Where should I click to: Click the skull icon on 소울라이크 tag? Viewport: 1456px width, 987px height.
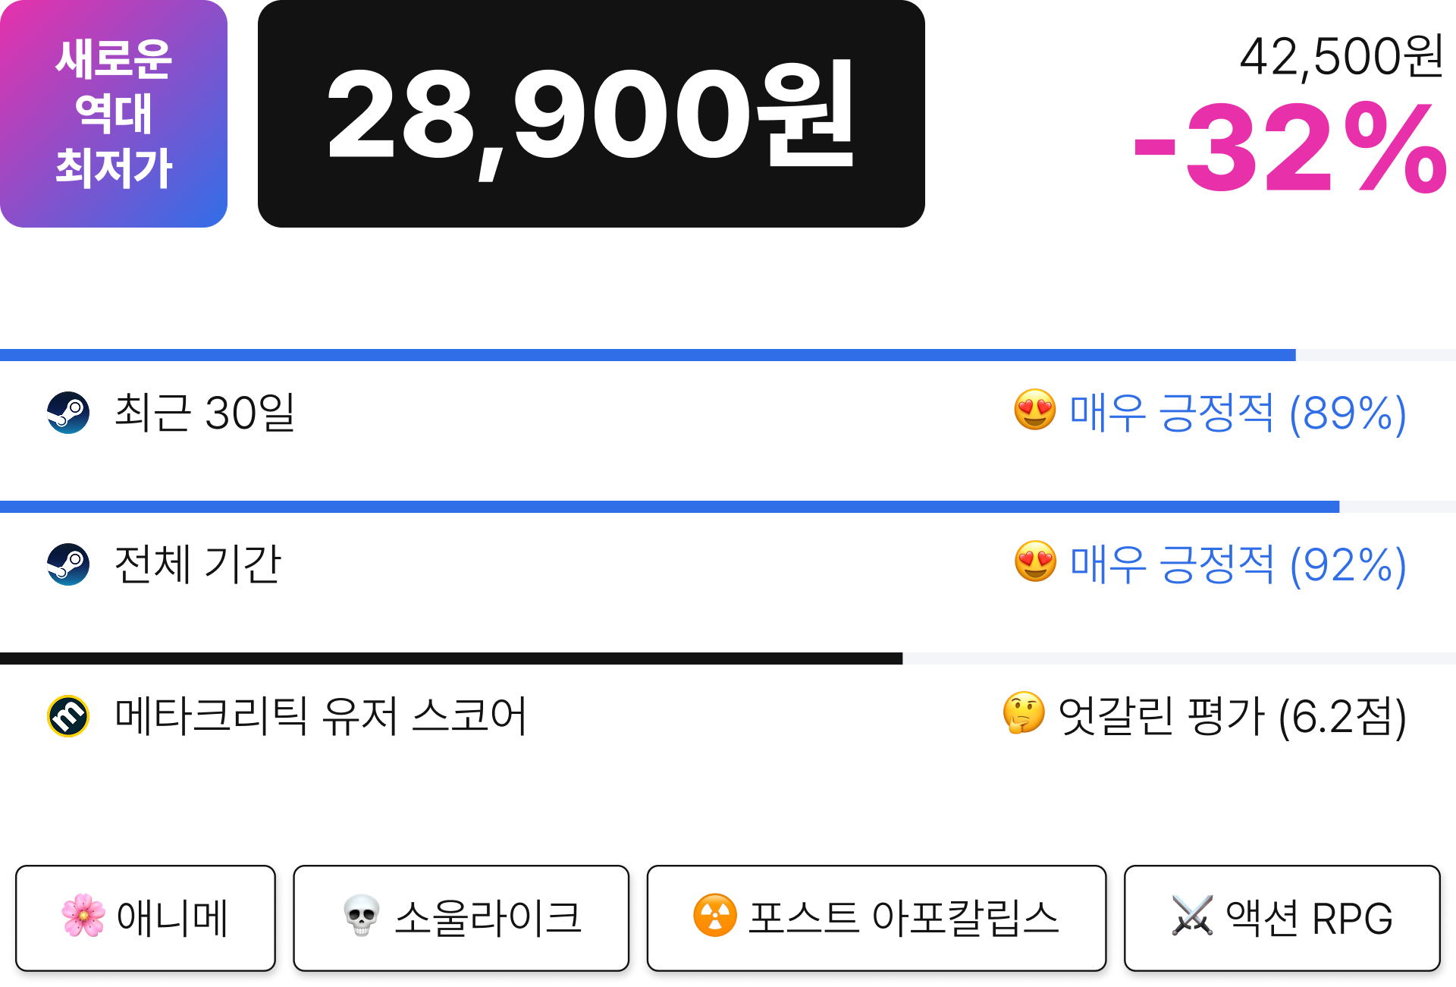coord(362,916)
